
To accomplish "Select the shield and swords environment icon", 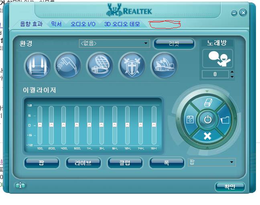I will pyautogui.click(x=132, y=65).
